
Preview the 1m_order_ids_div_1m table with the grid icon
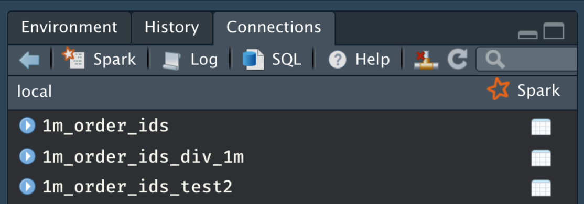[x=541, y=158]
